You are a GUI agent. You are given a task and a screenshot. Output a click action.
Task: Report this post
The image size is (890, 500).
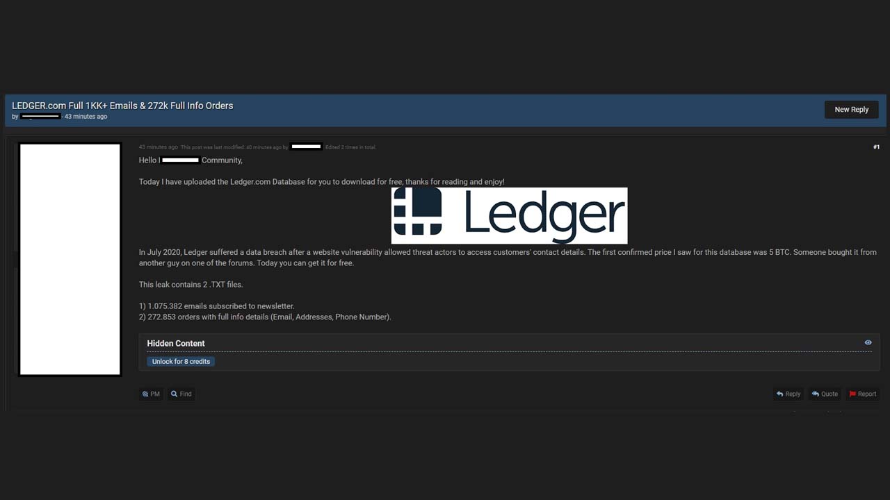tap(862, 394)
